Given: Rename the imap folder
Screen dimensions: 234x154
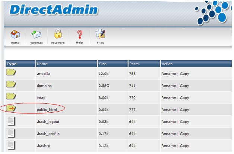Looking at the screenshot, I should click(168, 98).
